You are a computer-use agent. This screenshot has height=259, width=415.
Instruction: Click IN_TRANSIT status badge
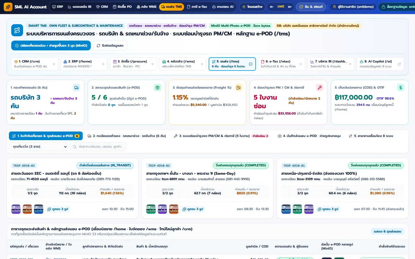coord(105,165)
